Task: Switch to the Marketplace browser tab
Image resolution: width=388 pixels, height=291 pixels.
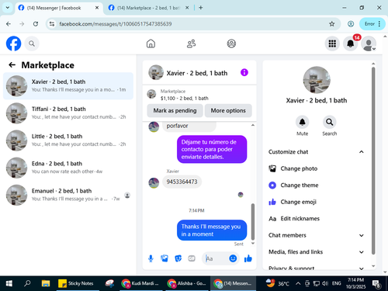Action: click(x=148, y=8)
